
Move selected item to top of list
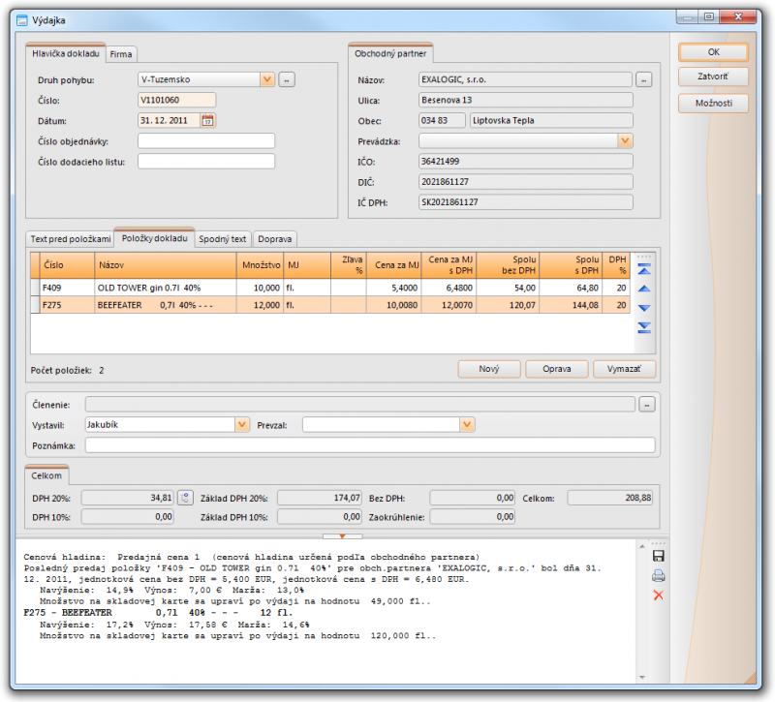644,269
